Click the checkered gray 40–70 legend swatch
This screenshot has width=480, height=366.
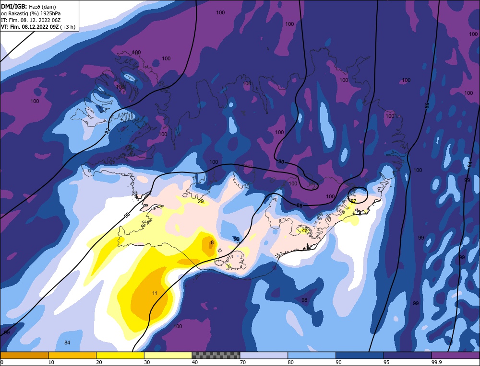coord(216,355)
